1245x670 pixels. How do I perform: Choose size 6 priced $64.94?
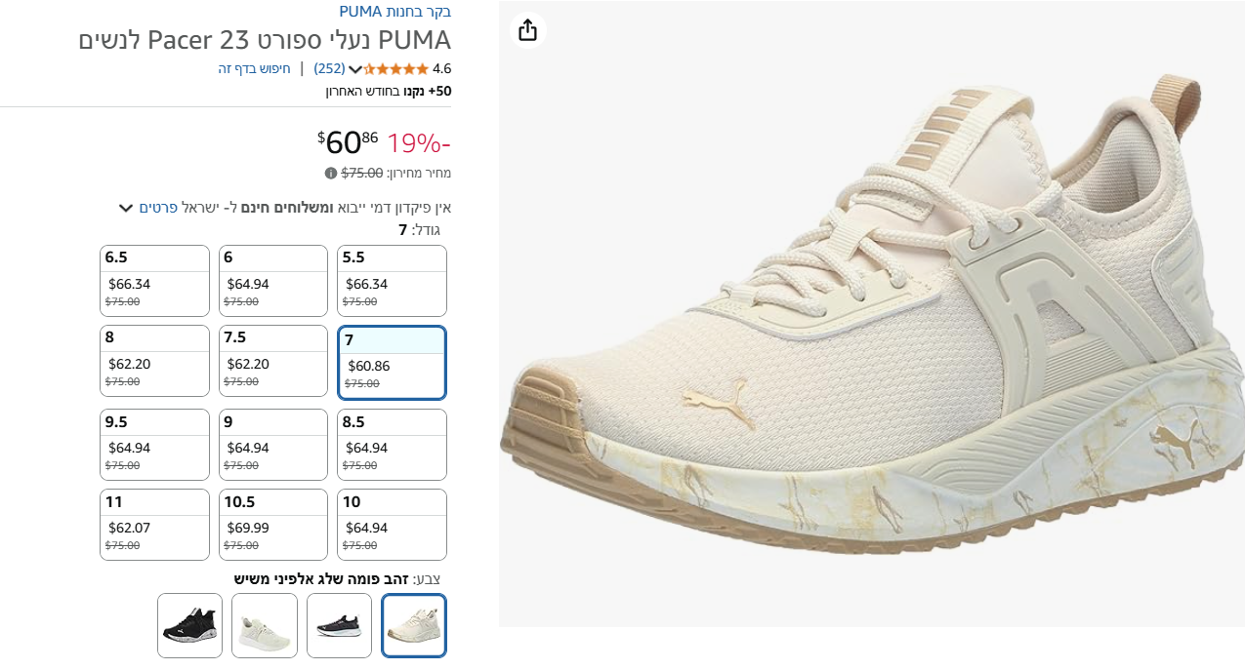click(272, 281)
